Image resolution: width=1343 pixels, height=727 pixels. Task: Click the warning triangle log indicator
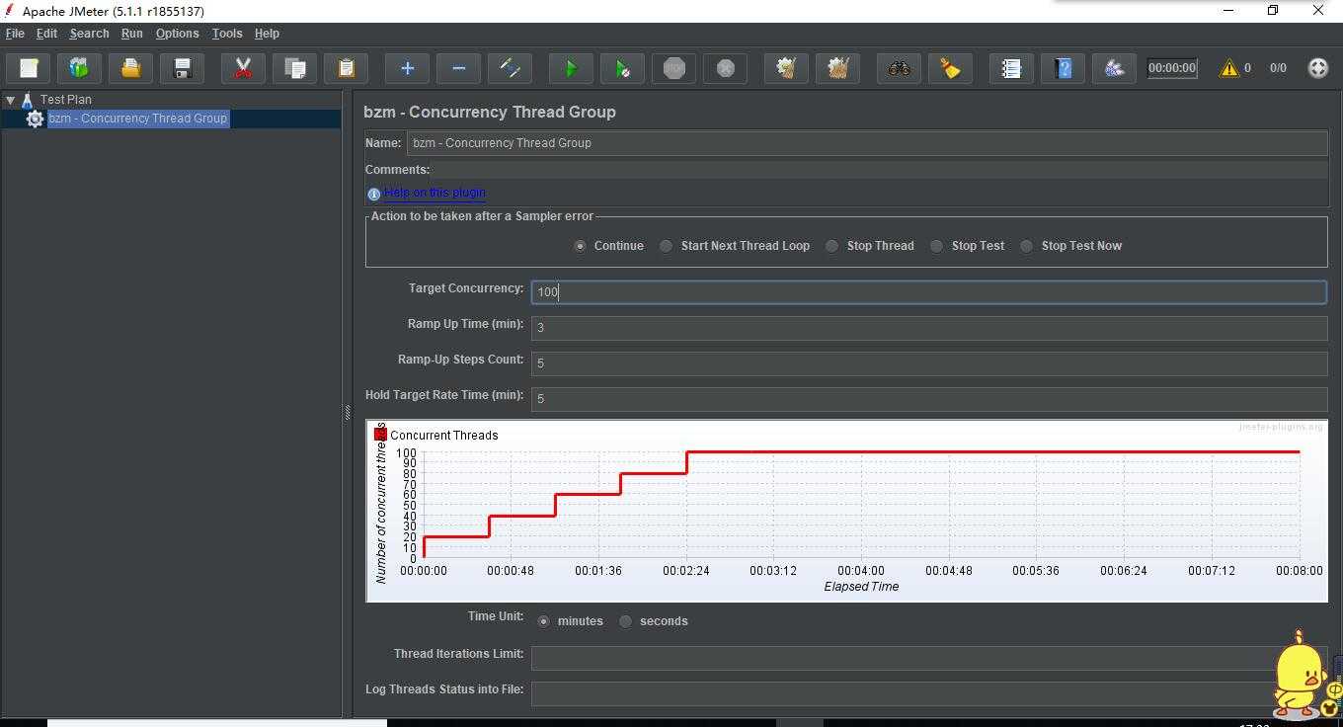tap(1228, 68)
